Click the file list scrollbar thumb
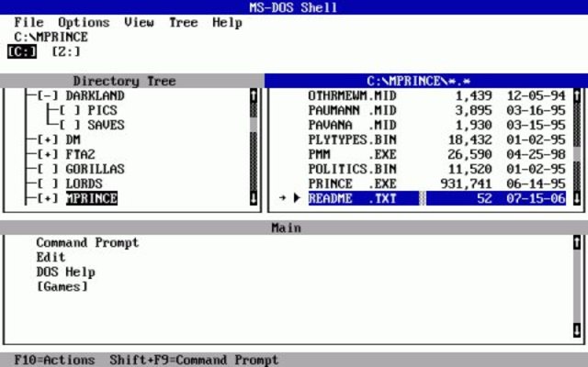Image resolution: width=588 pixels, height=367 pixels. pyautogui.click(x=577, y=154)
